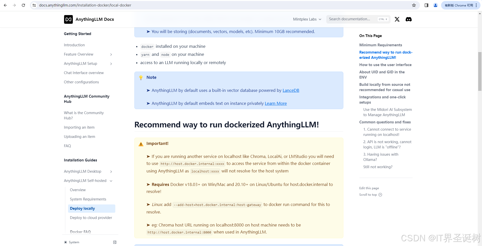Open Deploy to cloud provider page

point(91,218)
